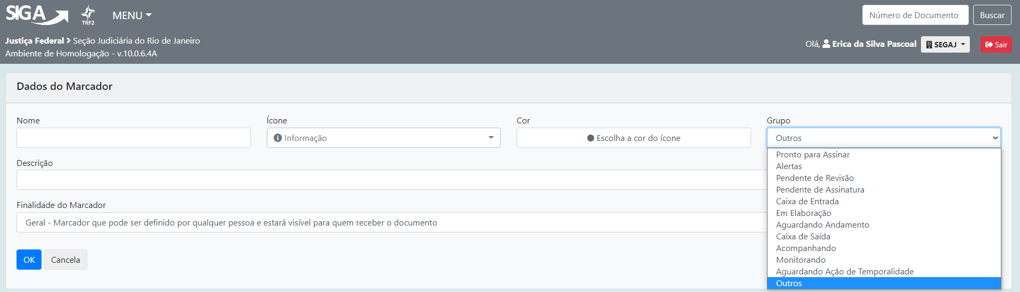Select 'Pronto para Assinar' group option
Viewport: 1020px width, 292px height.
(x=812, y=155)
